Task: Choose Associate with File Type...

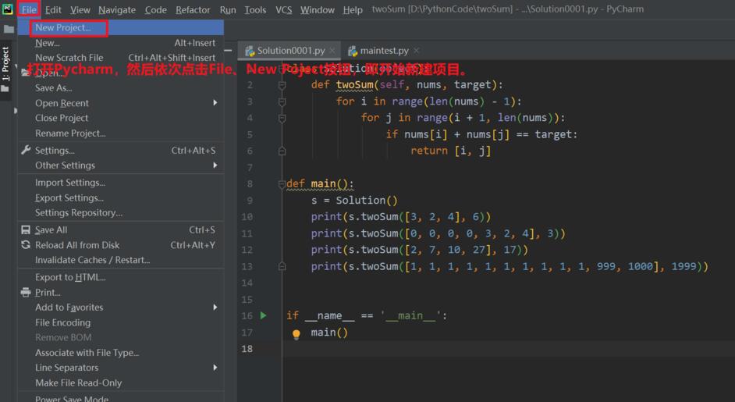Action: coord(120,352)
